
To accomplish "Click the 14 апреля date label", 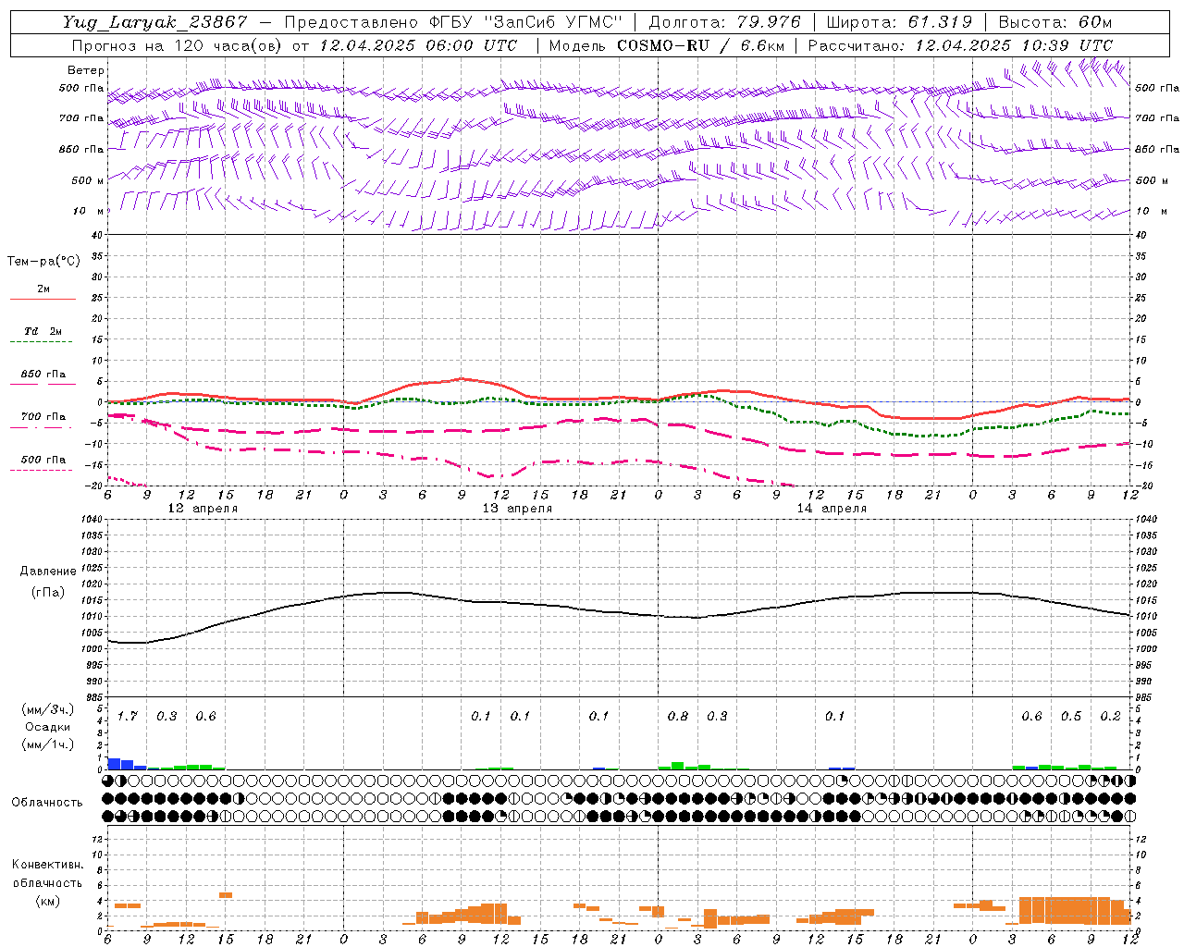I will click(832, 509).
